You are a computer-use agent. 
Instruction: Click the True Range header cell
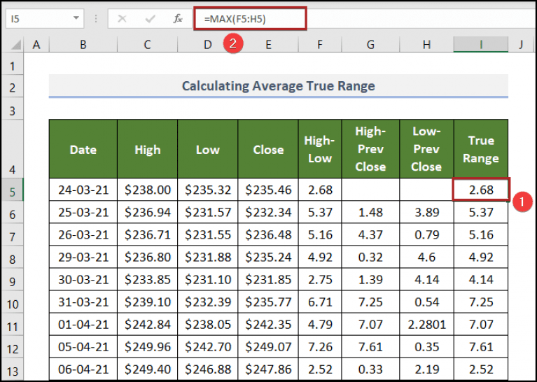481,149
